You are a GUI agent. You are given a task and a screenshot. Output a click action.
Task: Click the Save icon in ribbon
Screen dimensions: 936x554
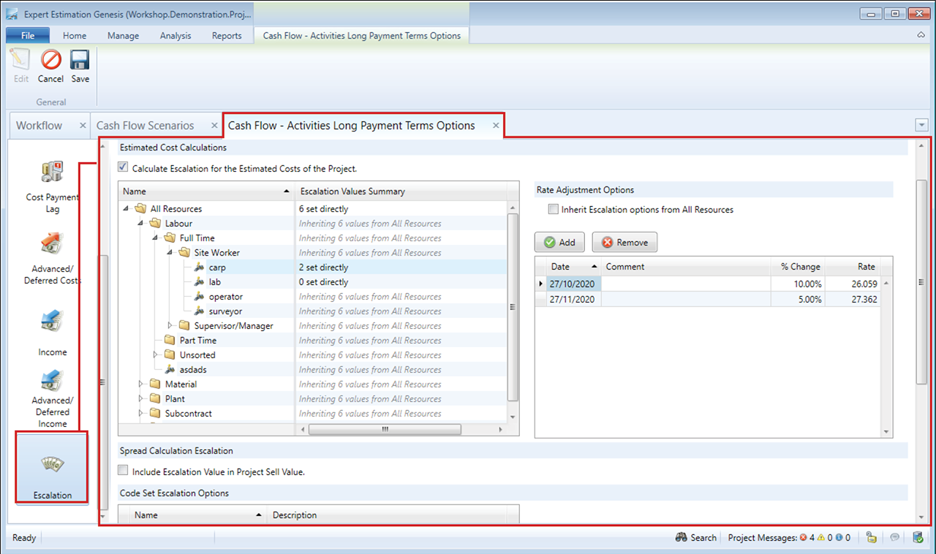point(80,61)
